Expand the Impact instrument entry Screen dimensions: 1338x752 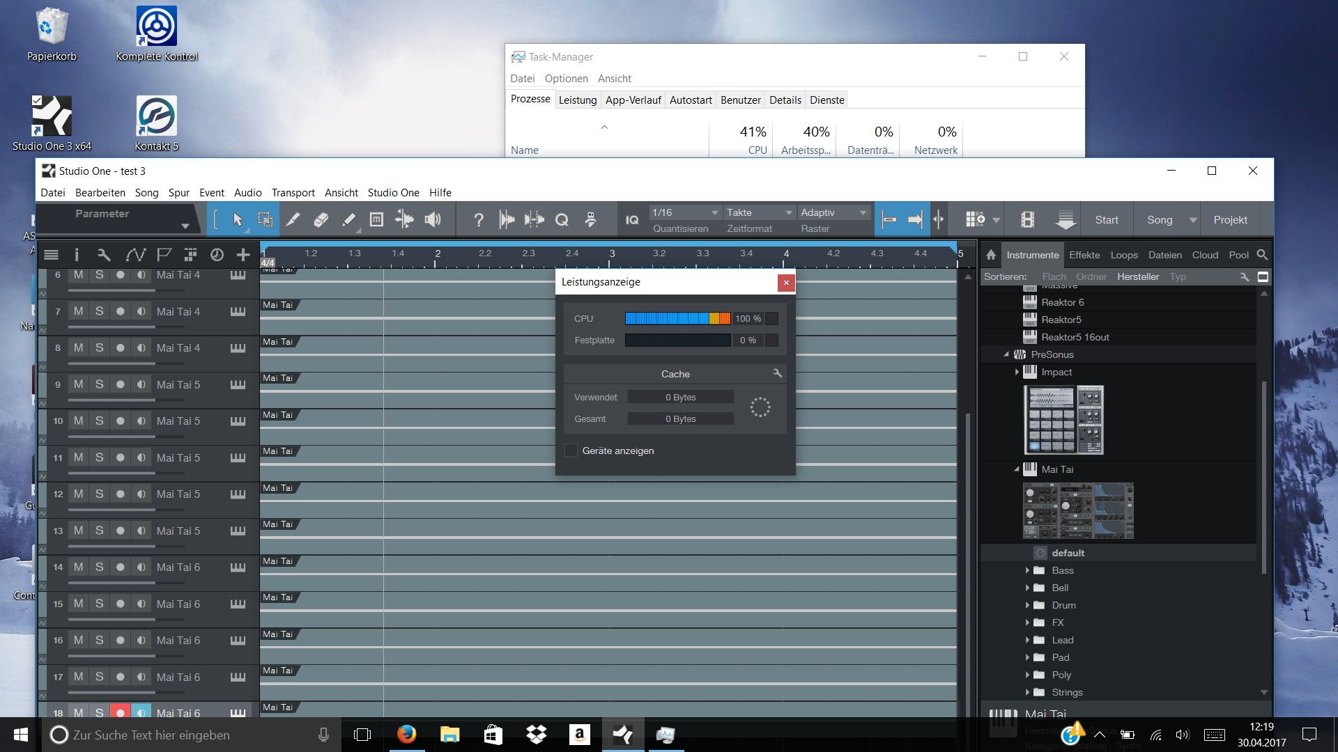[1017, 372]
